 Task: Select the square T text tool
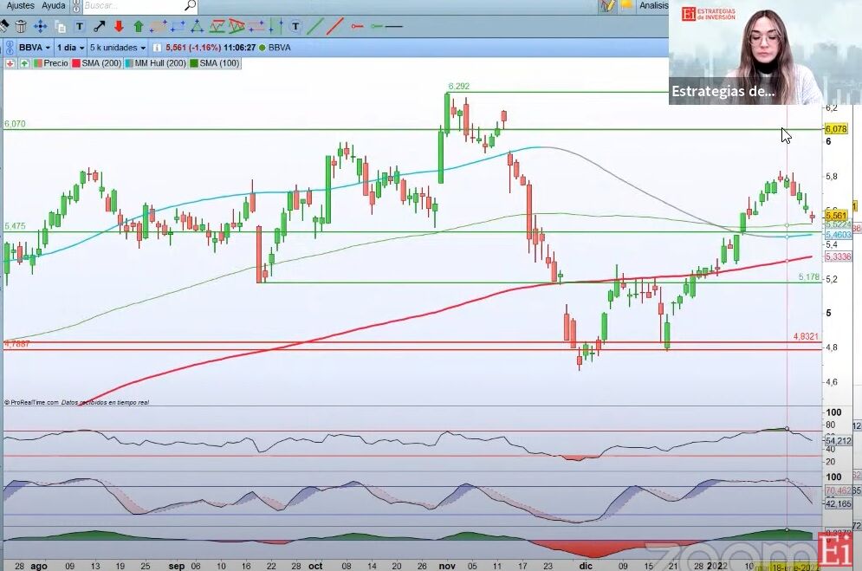click(80, 26)
